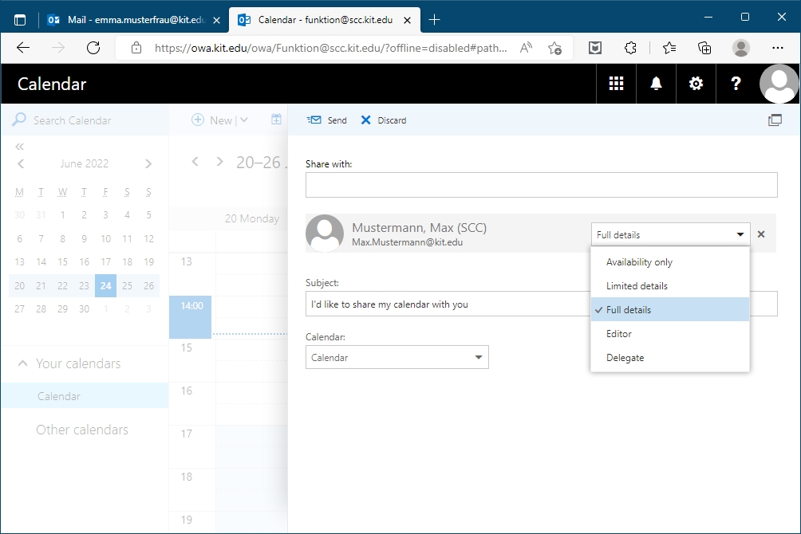This screenshot has width=801, height=534.
Task: Open browser Favorites icon
Action: coord(669,48)
